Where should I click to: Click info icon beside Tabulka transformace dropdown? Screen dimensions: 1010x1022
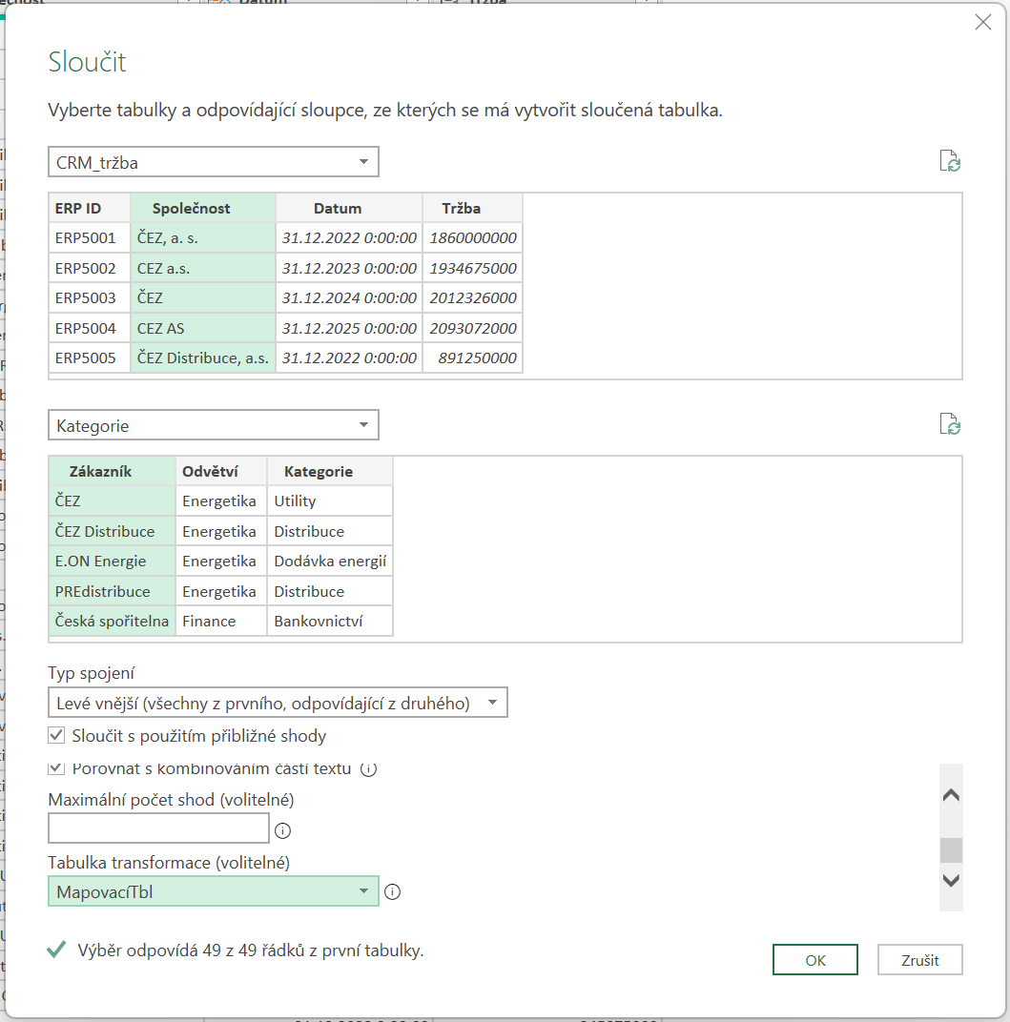coord(392,892)
